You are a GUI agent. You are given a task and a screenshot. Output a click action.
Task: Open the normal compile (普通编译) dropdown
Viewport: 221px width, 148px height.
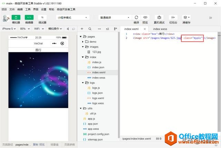pyautogui.click(x=114, y=17)
